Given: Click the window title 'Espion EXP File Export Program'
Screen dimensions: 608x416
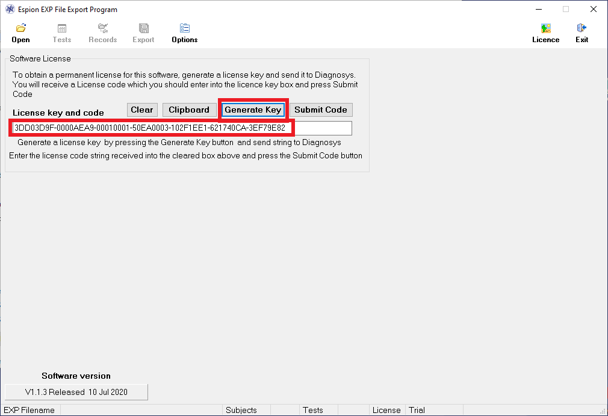Looking at the screenshot, I should (67, 9).
